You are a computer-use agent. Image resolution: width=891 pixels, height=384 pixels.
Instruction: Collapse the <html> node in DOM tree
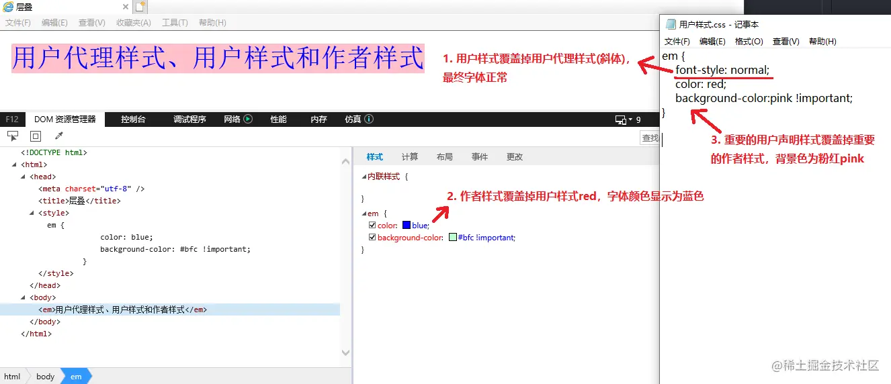pyautogui.click(x=15, y=164)
